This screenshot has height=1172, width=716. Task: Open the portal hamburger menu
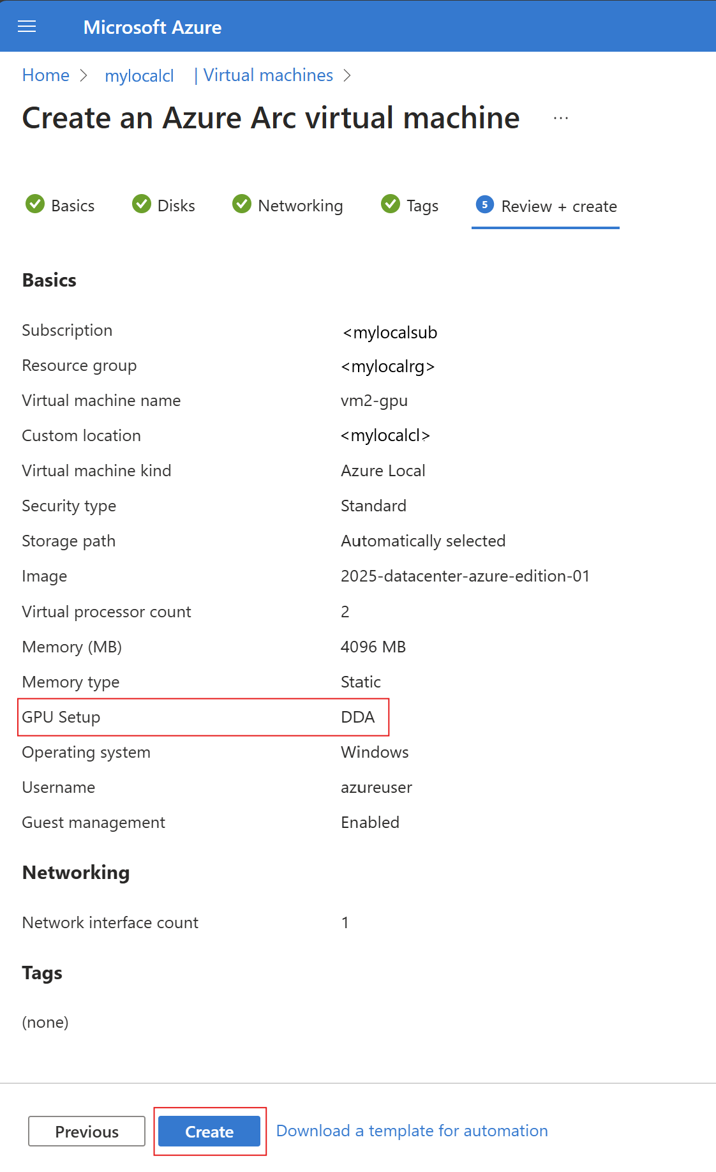[x=27, y=26]
